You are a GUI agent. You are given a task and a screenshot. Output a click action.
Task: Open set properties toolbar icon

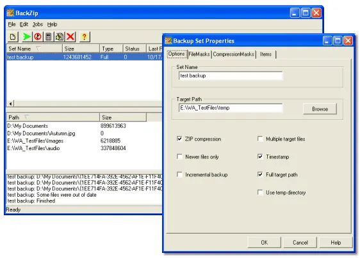click(60, 36)
